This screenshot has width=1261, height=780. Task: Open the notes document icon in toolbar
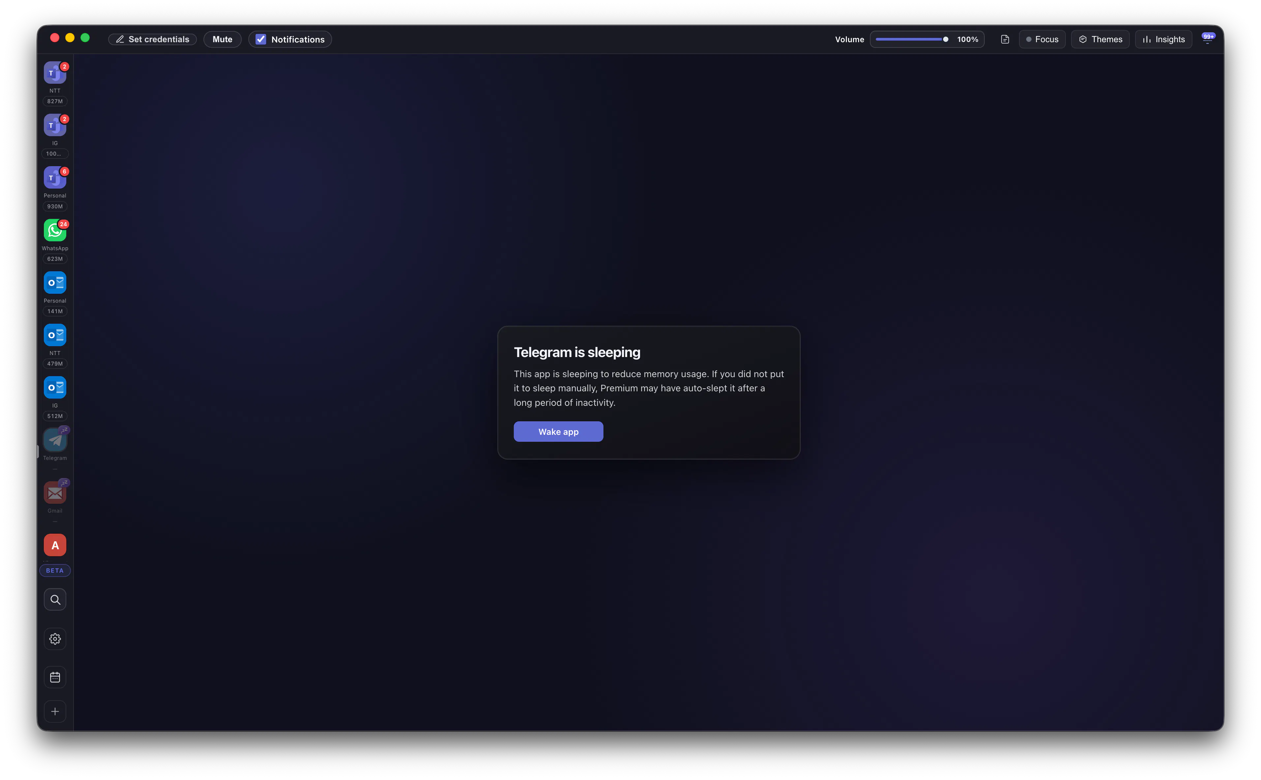tap(1005, 39)
